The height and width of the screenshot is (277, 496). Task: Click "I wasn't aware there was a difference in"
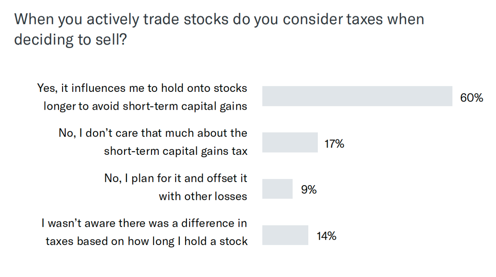[144, 223]
